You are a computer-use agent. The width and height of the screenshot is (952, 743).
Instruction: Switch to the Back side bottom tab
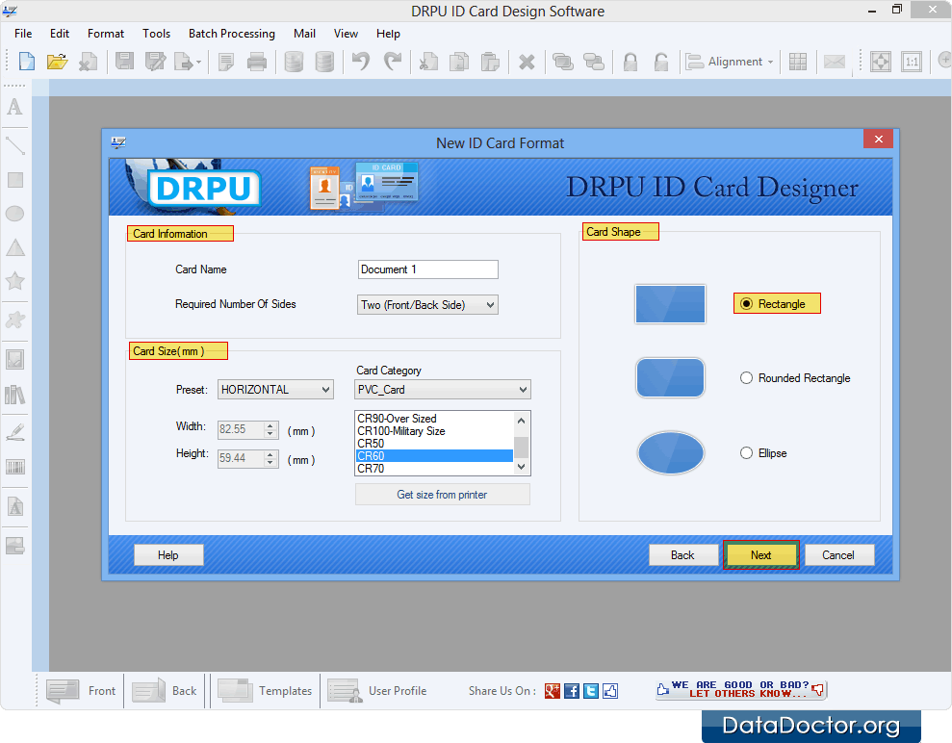pos(166,691)
